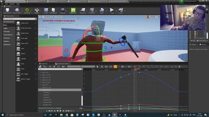Viewport: 209px width, 117px height.
Task: Select the Lights category
Action: [6, 28]
